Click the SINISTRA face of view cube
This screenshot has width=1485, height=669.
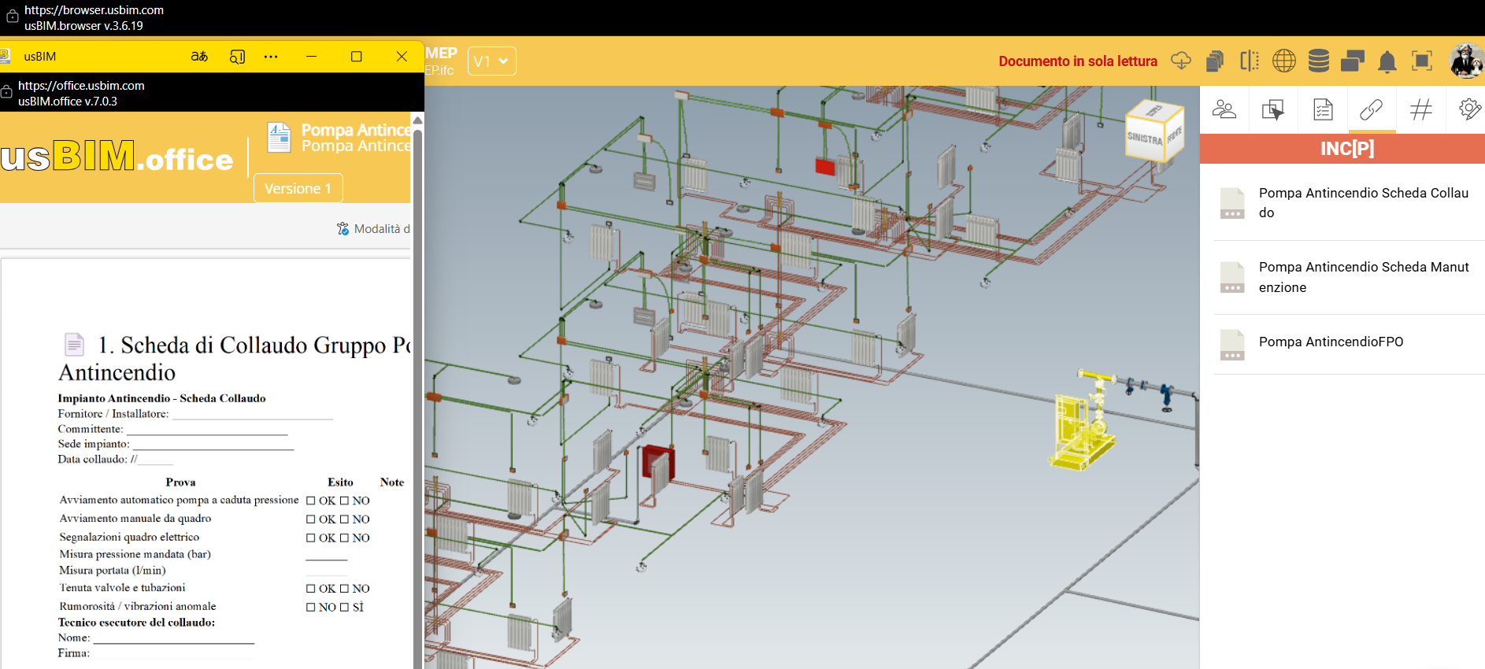1145,138
